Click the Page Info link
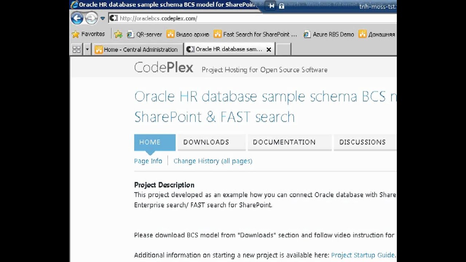Screen dimensions: 466x262 coord(148,161)
